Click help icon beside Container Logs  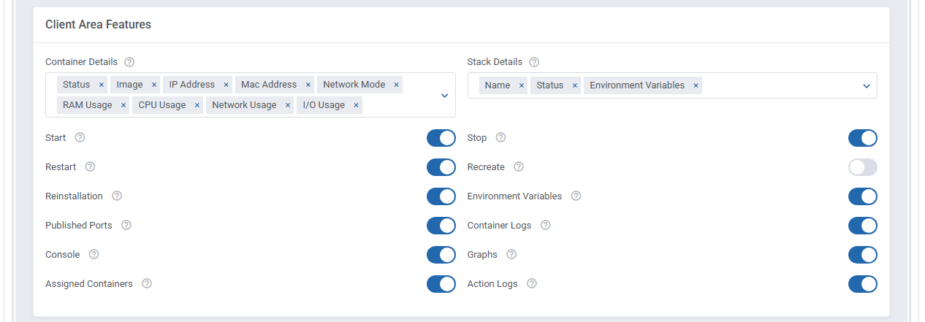pyautogui.click(x=545, y=225)
